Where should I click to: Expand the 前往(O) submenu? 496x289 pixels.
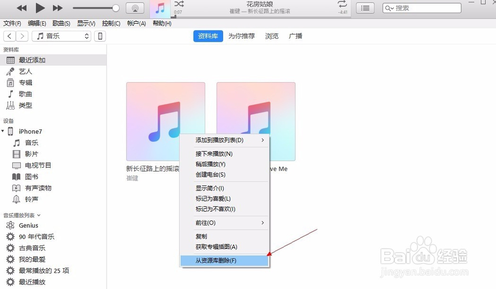225,223
